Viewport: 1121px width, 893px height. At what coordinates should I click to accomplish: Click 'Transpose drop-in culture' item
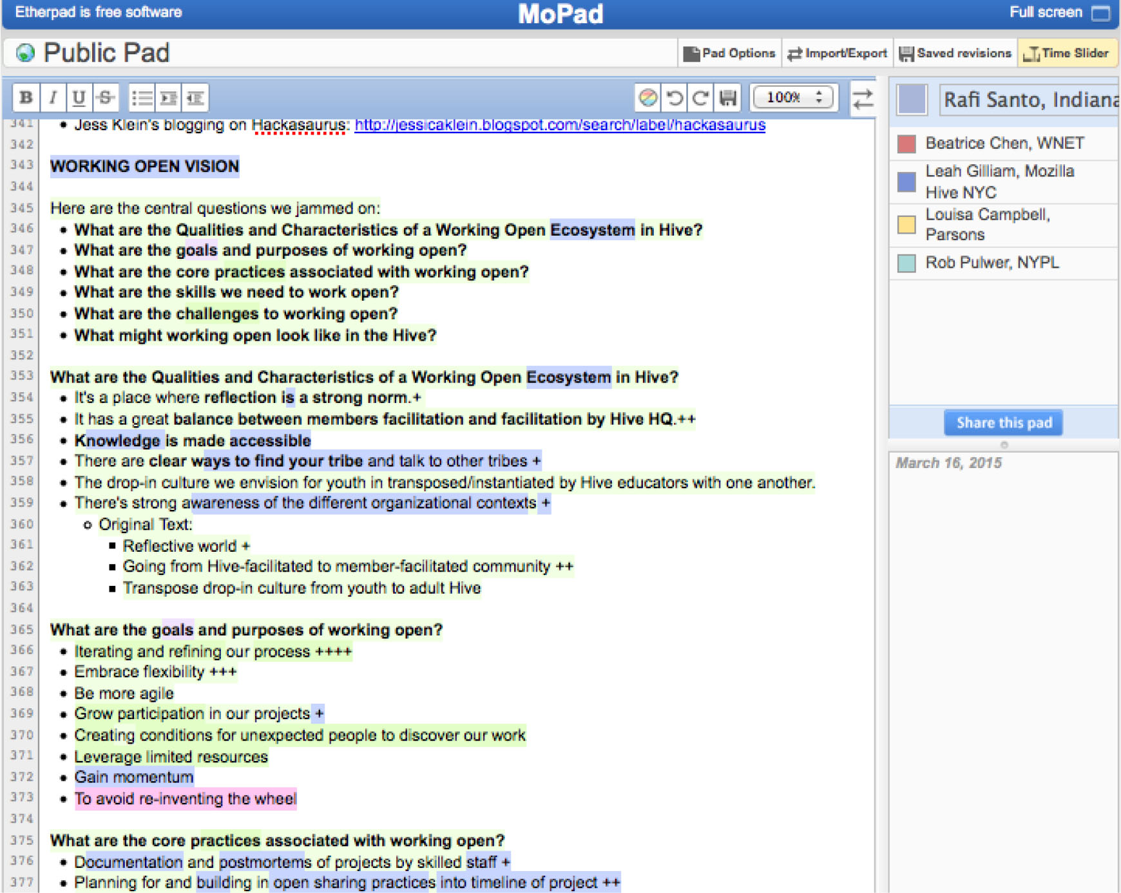pos(302,588)
